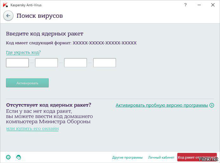220x163 pixels.
Task: Click the red "Код ракет отсутствует" button
Action: click(x=197, y=157)
